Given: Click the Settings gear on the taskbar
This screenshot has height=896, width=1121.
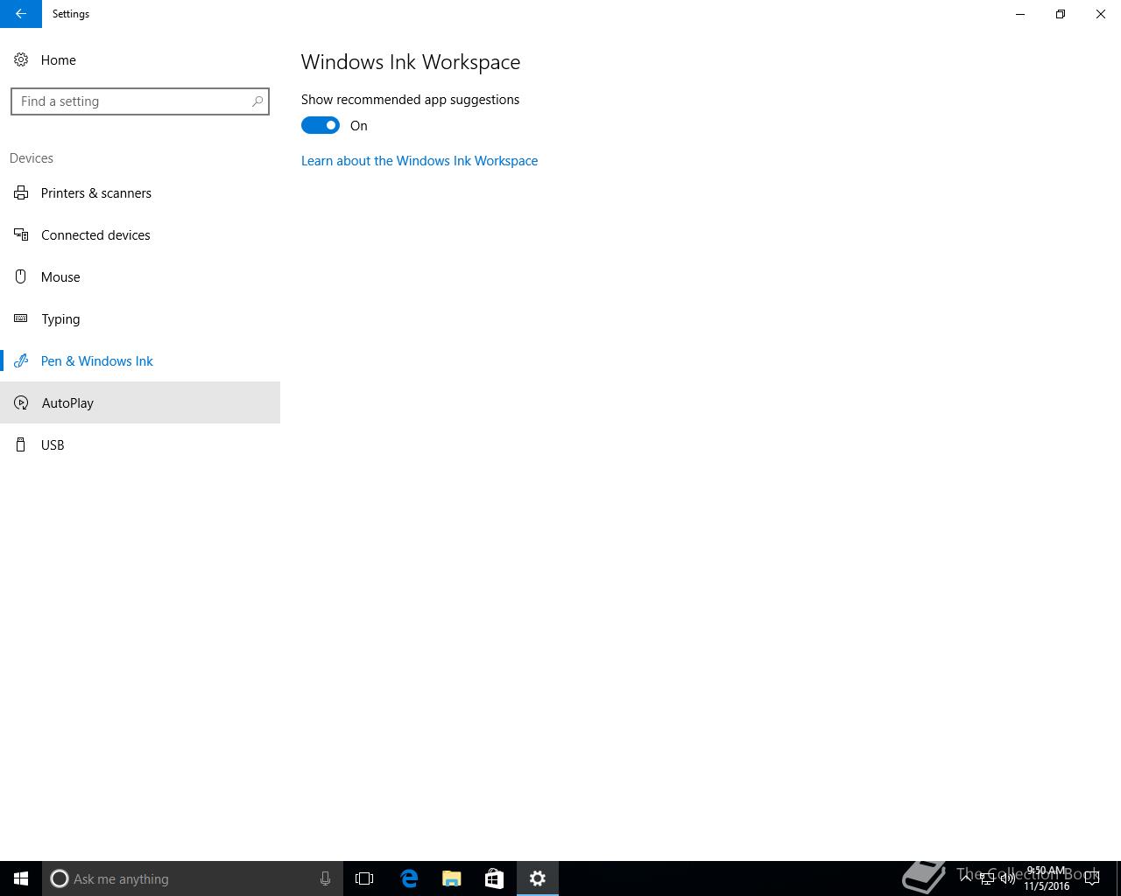Looking at the screenshot, I should [x=538, y=878].
